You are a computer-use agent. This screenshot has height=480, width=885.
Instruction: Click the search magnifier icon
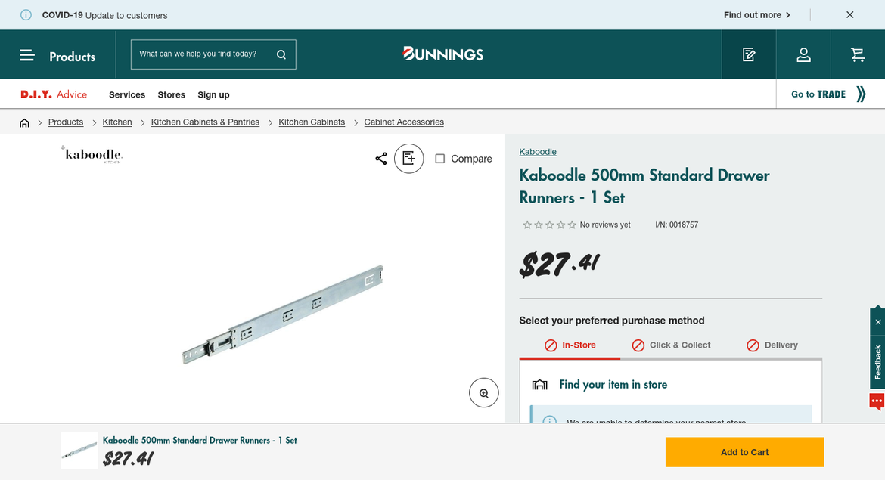[x=281, y=54]
